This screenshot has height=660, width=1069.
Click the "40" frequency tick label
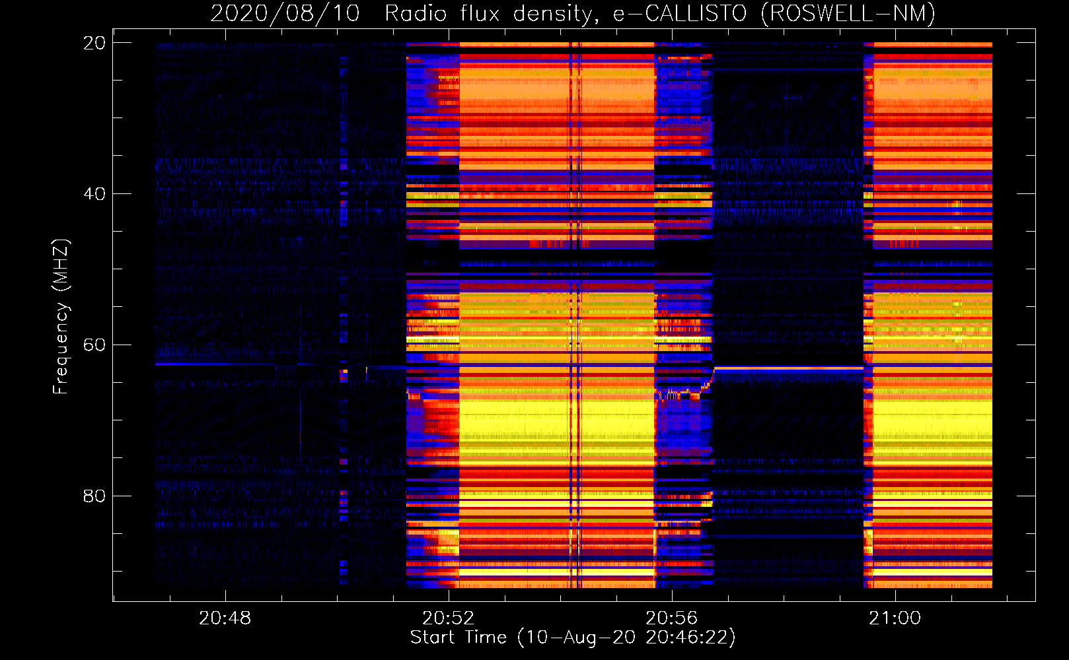pos(94,194)
